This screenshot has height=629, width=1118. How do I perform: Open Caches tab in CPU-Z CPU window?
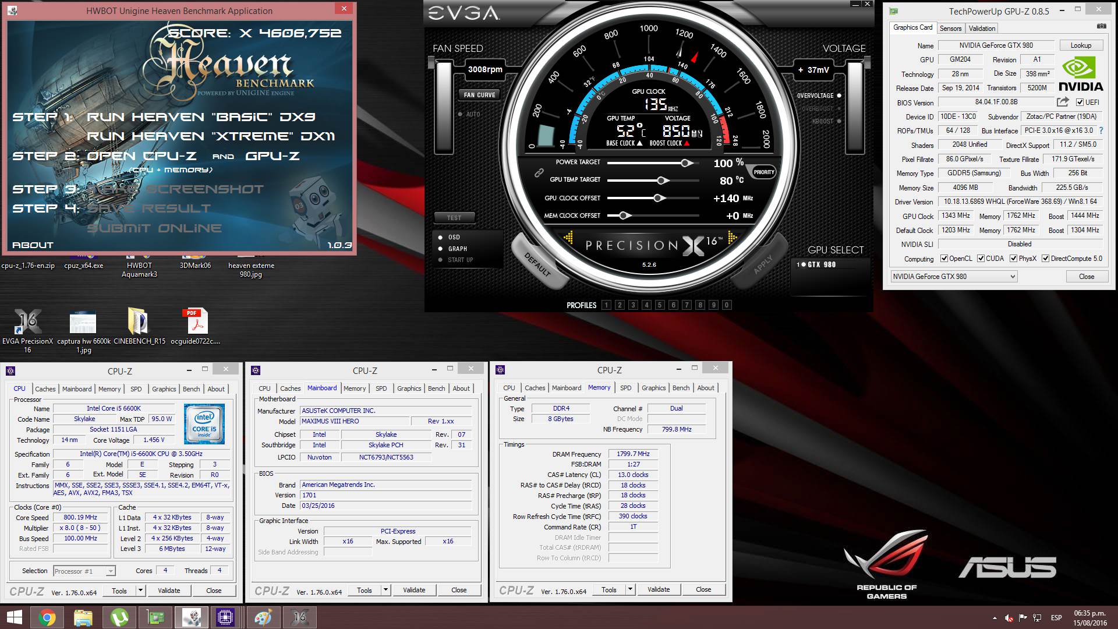[45, 389]
